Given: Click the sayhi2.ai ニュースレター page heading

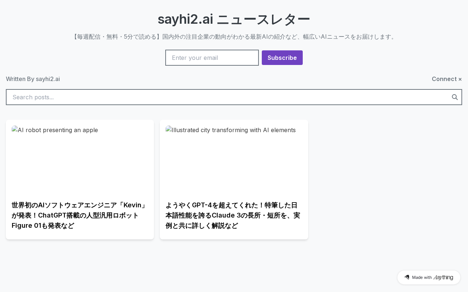Looking at the screenshot, I should pos(234,19).
